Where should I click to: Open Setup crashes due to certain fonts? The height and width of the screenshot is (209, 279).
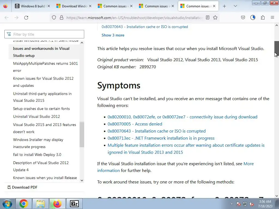tap(41, 109)
